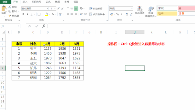Increase font size with larger A icon
This screenshot has width=195, height=110.
point(58,9)
